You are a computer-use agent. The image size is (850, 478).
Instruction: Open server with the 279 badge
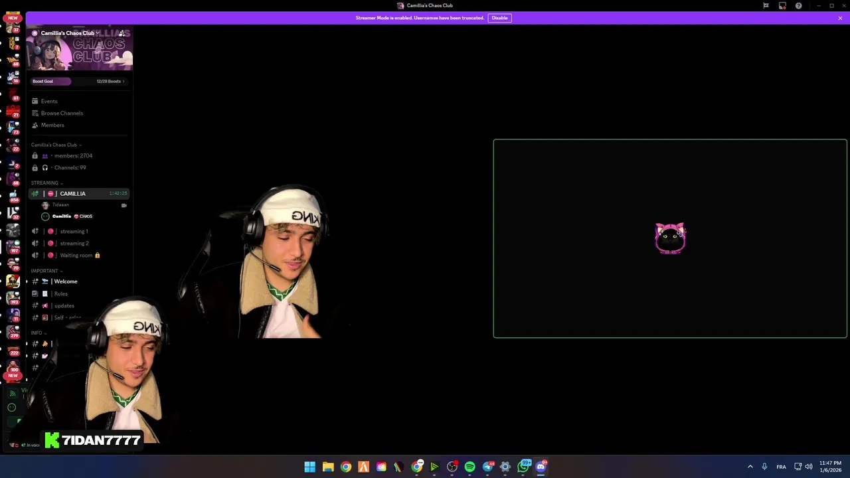pyautogui.click(x=13, y=333)
